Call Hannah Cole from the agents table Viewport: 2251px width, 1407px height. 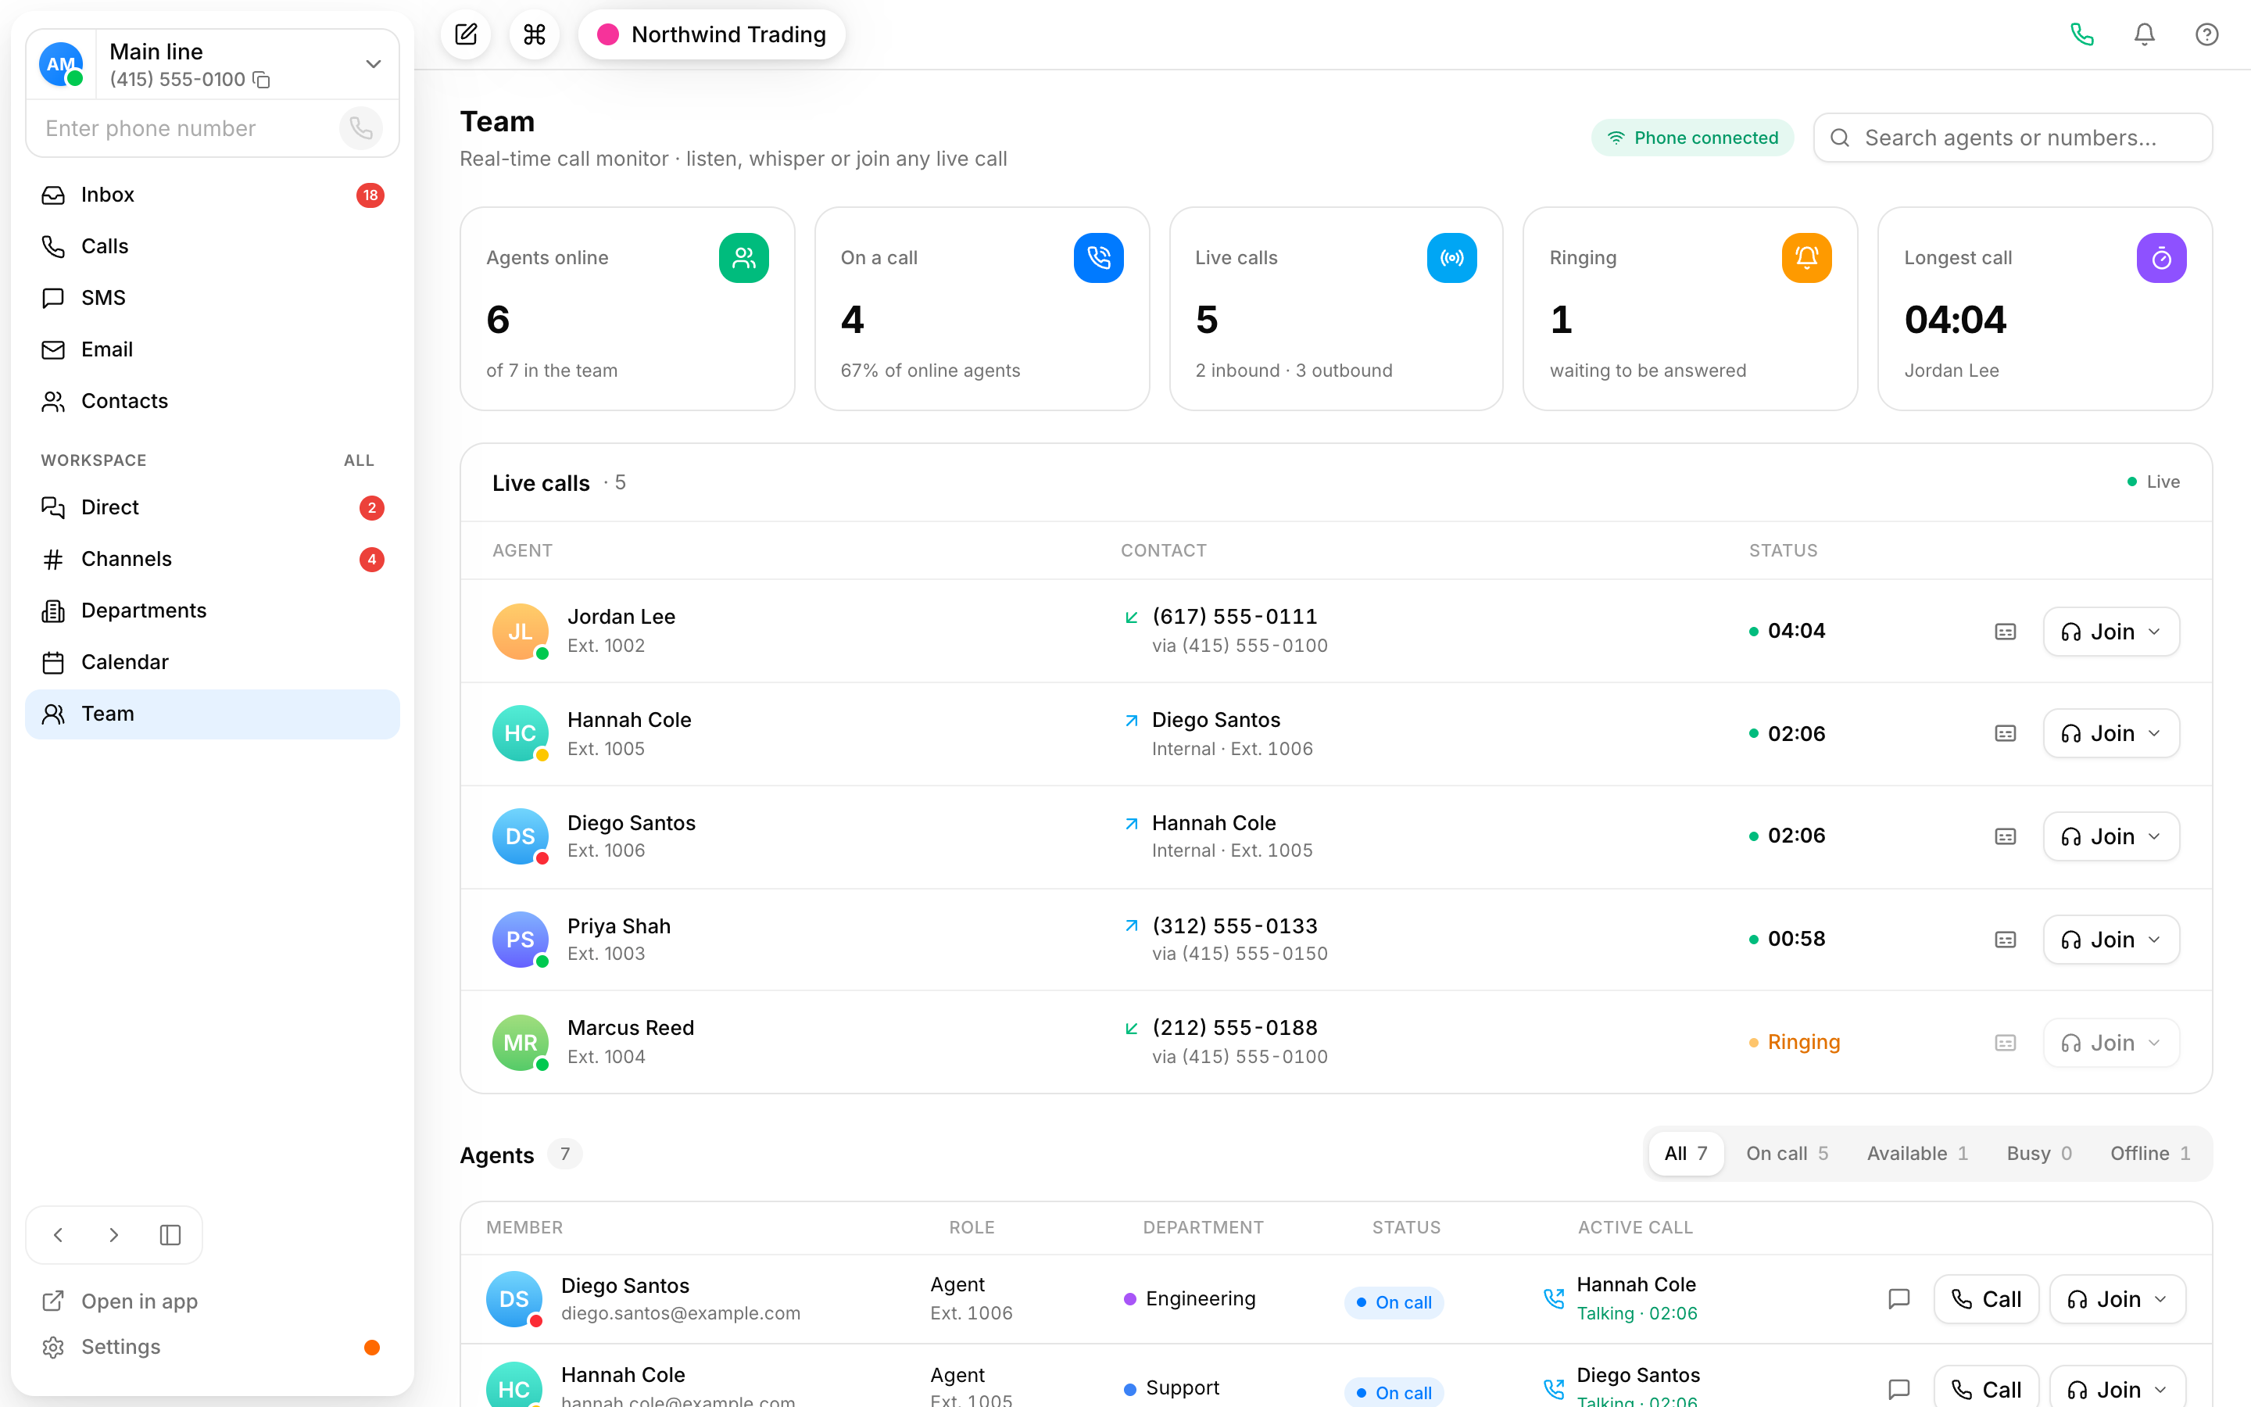click(1986, 1389)
